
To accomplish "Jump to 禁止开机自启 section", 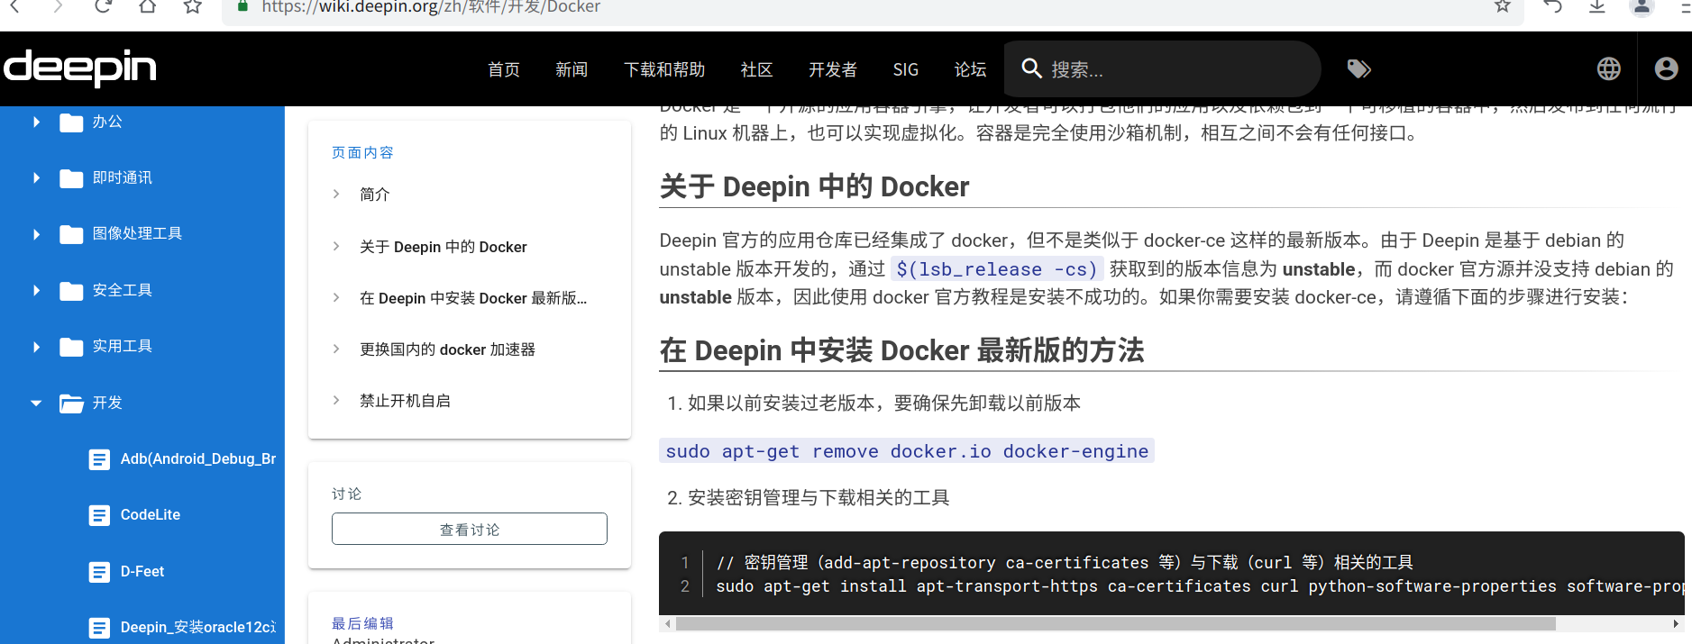I will coord(405,401).
